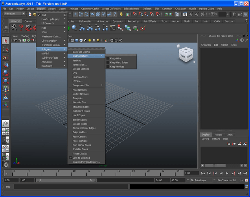Select the Soft Modification tool

pos(6,97)
